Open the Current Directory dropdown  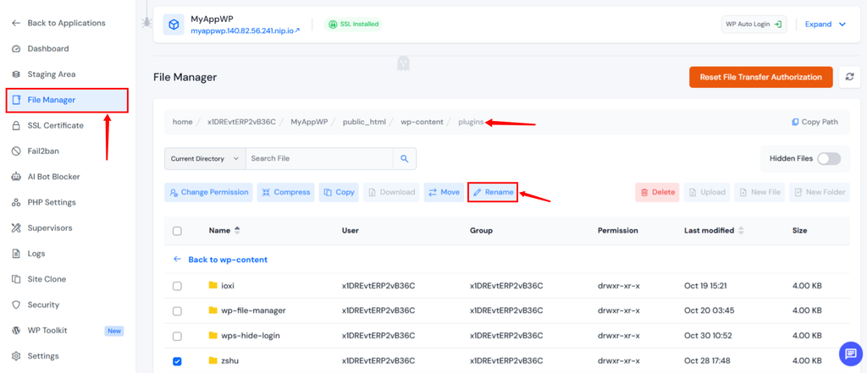tap(205, 159)
